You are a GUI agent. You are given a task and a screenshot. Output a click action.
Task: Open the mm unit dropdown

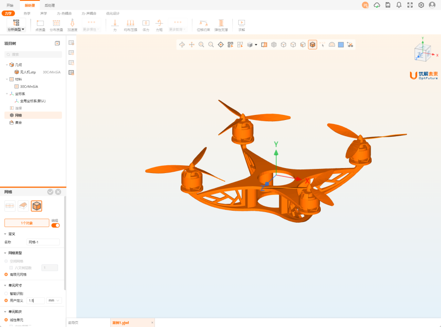click(54, 301)
